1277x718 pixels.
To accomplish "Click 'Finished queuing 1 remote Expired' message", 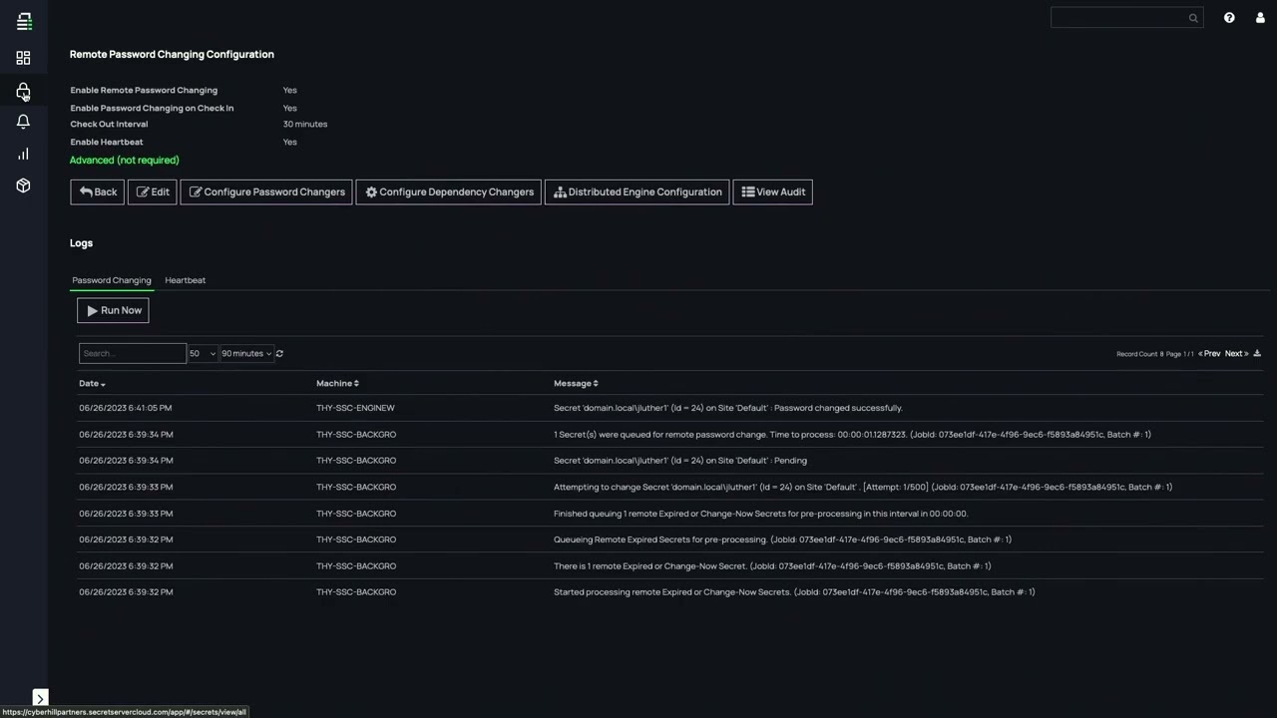I will [760, 514].
